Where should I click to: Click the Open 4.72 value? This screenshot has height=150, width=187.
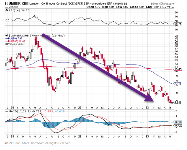[x=93, y=7]
